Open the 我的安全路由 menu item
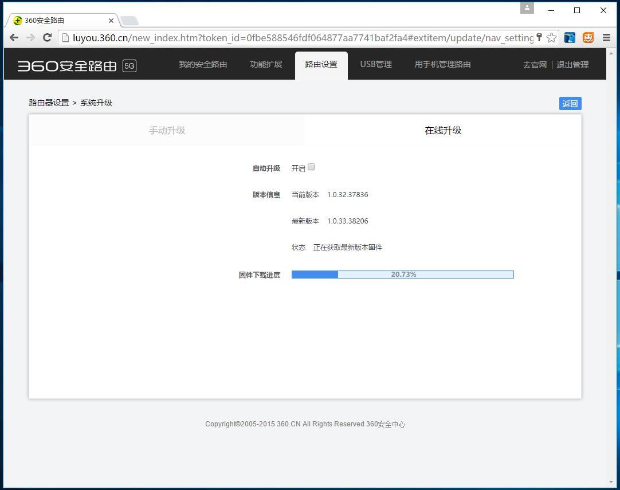This screenshot has height=490, width=620. coord(203,64)
